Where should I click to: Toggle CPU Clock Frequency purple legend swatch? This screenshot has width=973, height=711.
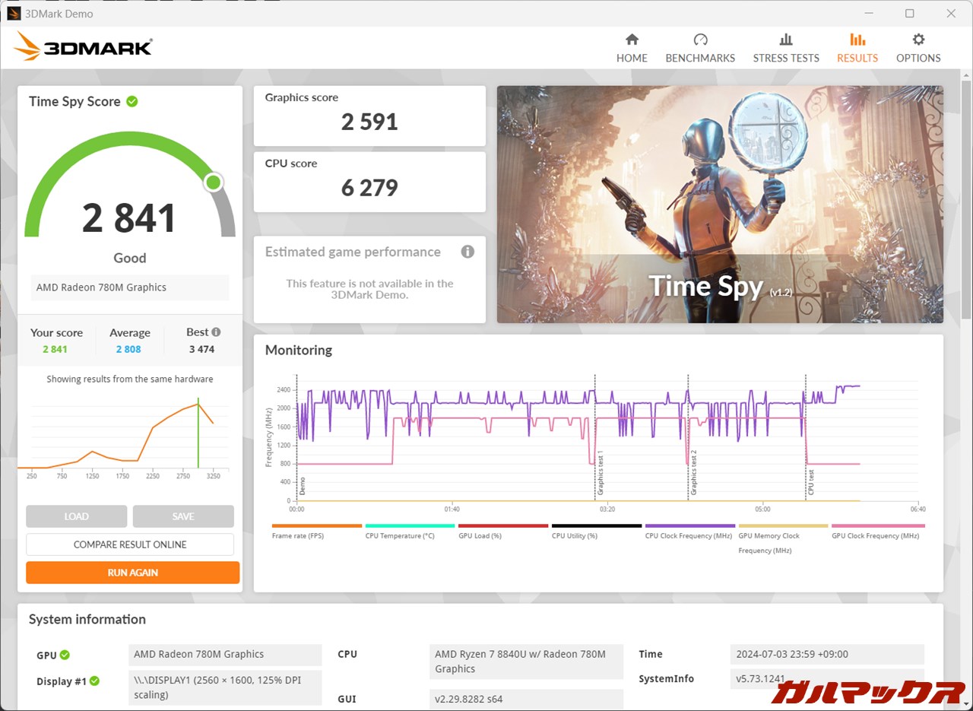(689, 525)
